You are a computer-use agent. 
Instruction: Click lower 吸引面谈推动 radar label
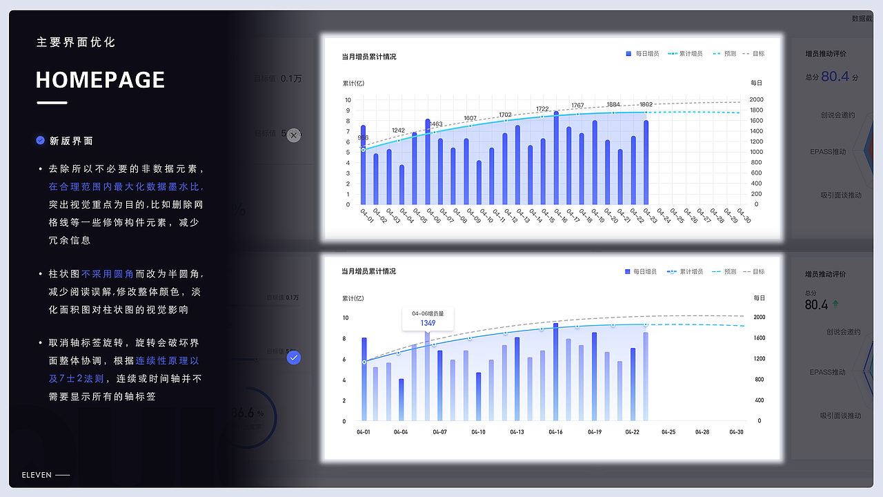841,416
